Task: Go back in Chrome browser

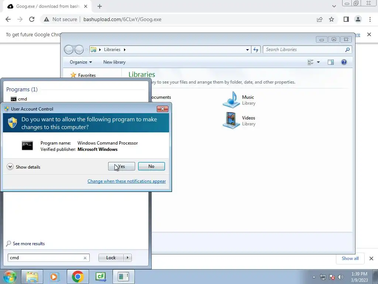Action: 8,19
